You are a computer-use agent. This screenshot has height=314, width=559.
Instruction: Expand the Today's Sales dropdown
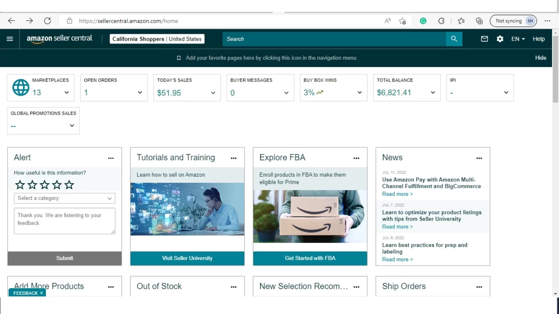pos(213,92)
